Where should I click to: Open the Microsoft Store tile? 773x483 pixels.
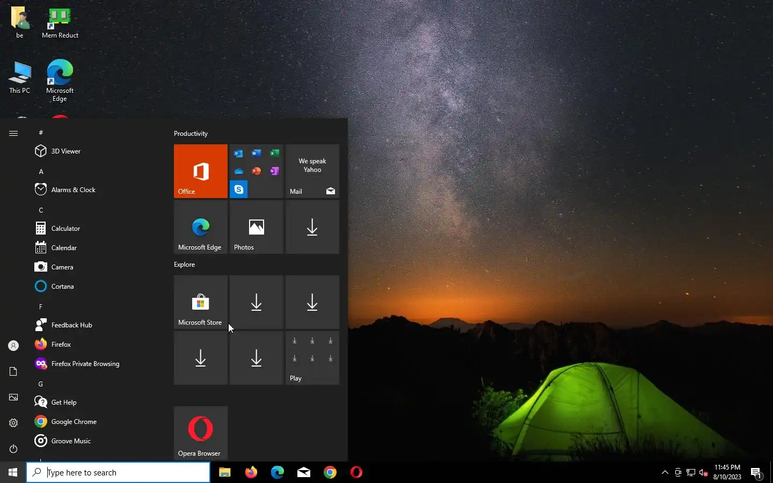tap(201, 302)
